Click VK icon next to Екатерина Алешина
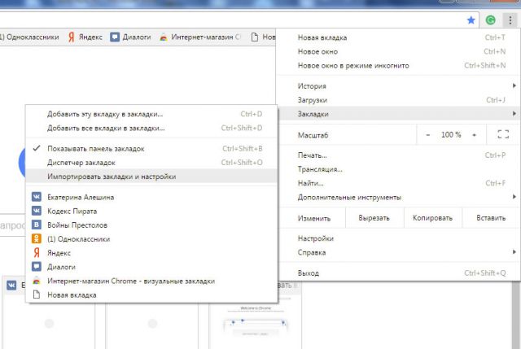 [37, 197]
